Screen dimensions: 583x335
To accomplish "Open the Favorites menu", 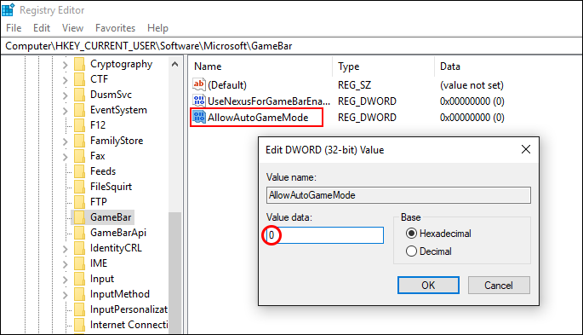I will [115, 28].
